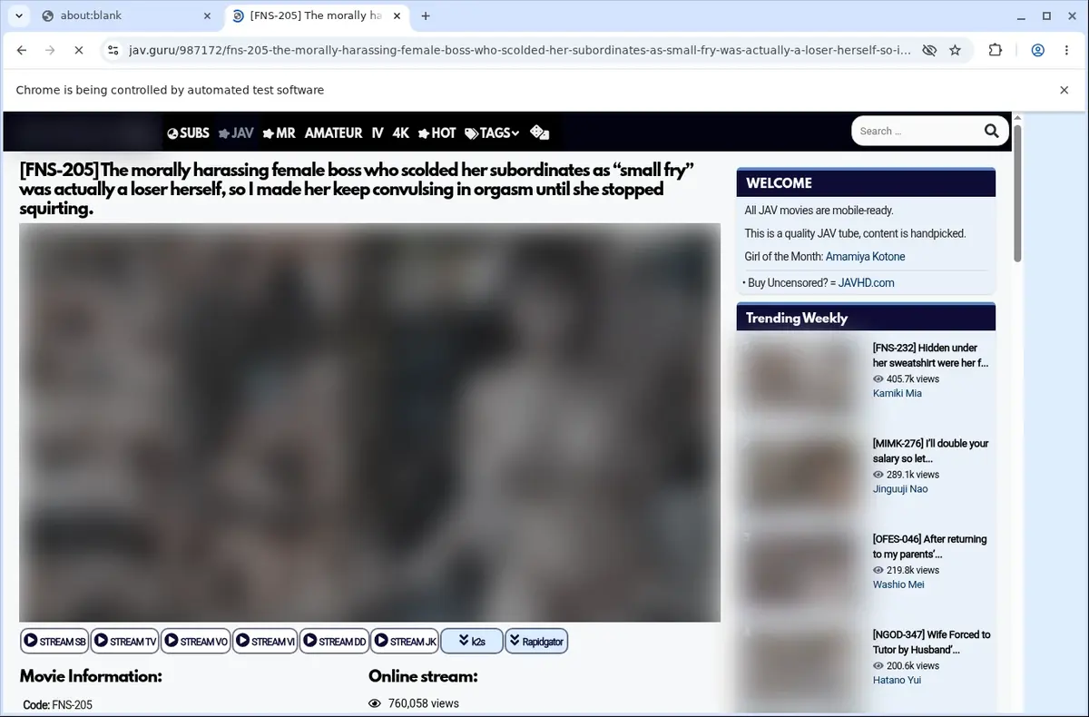Select the STREAM JK player button
The width and height of the screenshot is (1089, 717).
[405, 641]
